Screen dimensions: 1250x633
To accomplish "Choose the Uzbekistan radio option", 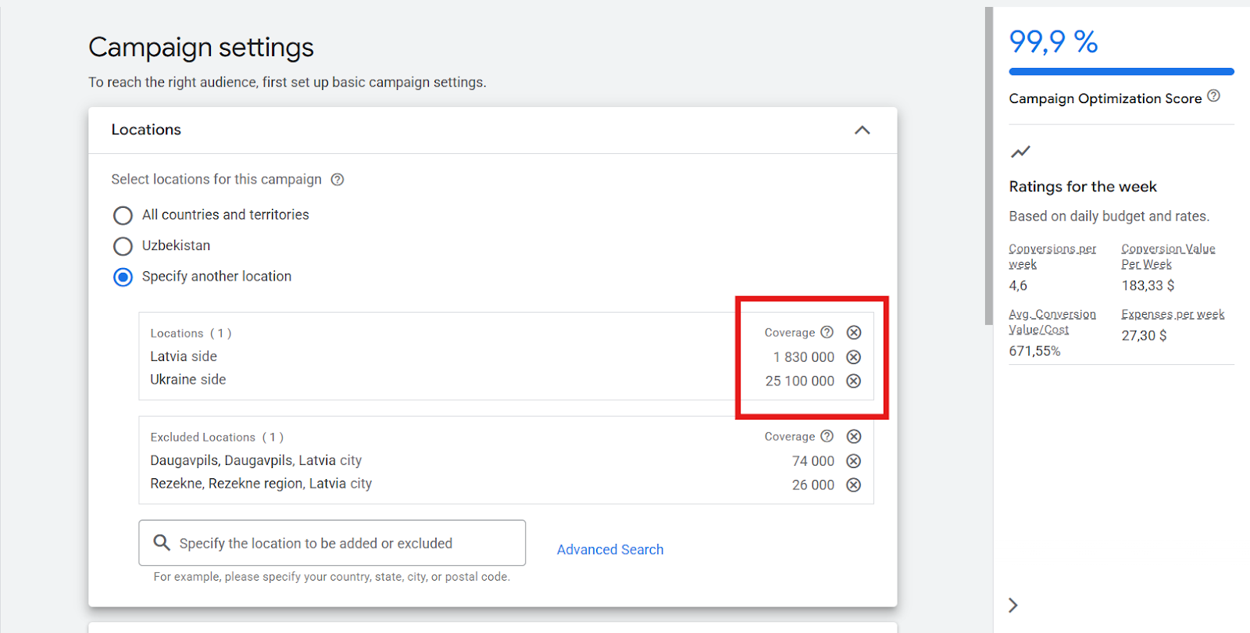I will 123,246.
